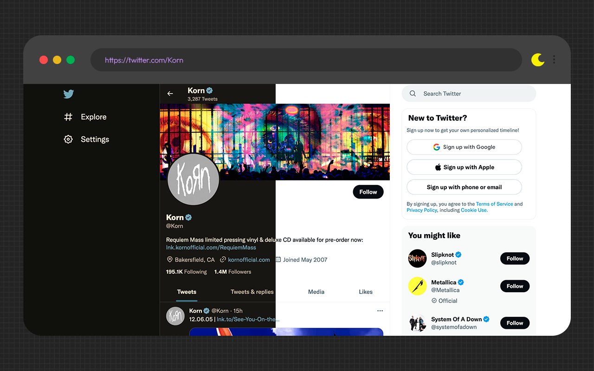Image resolution: width=594 pixels, height=371 pixels.
Task: View the Likes tab
Action: point(366,292)
